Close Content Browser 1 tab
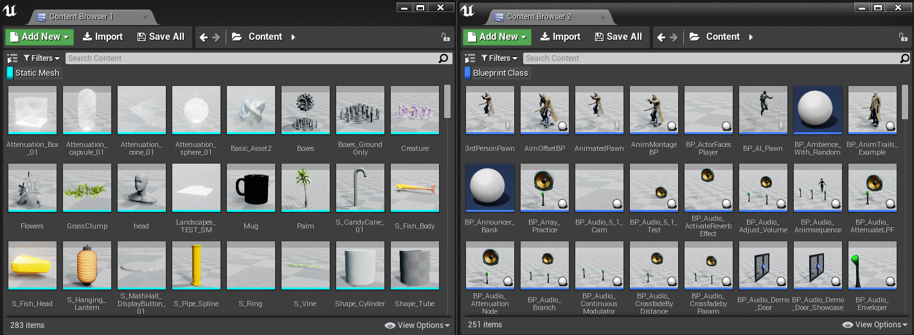The image size is (914, 335). click(x=145, y=17)
